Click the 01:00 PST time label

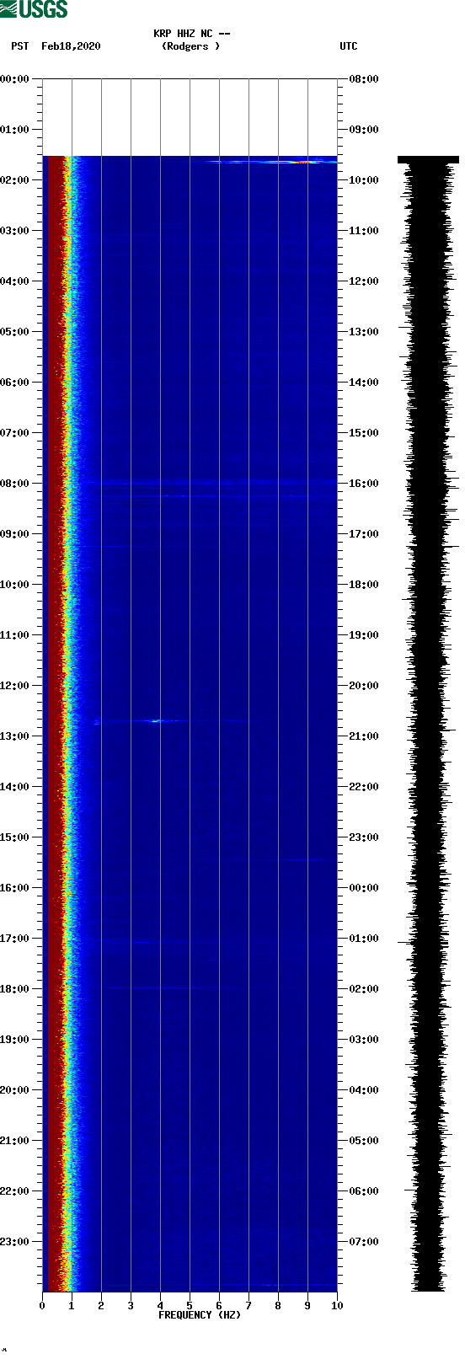pos(15,130)
